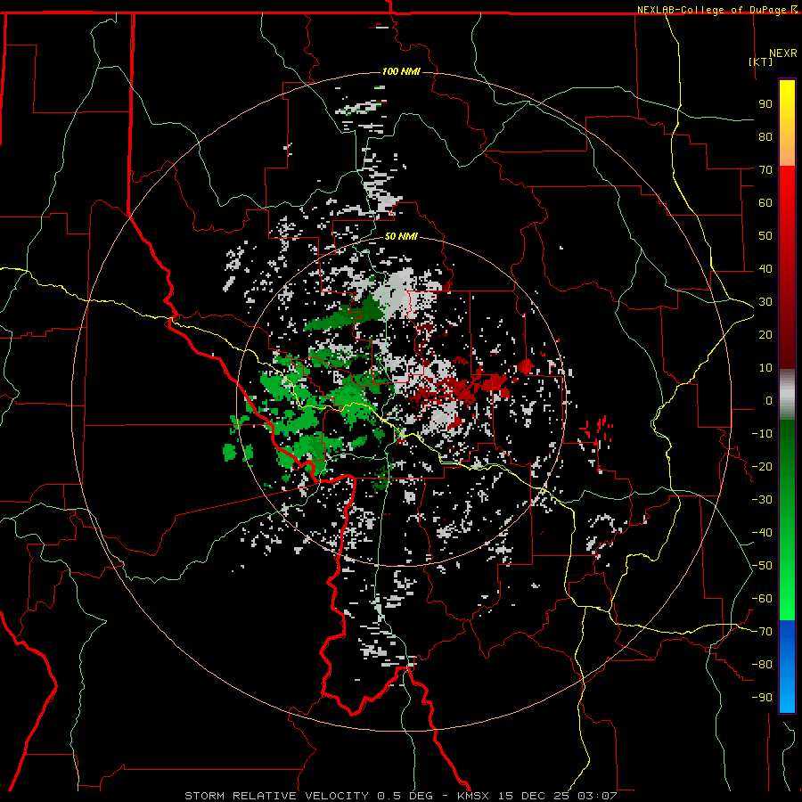Click the 50 value on velocity scale

point(765,236)
